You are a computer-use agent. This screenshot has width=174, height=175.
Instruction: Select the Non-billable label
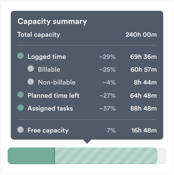click(57, 82)
